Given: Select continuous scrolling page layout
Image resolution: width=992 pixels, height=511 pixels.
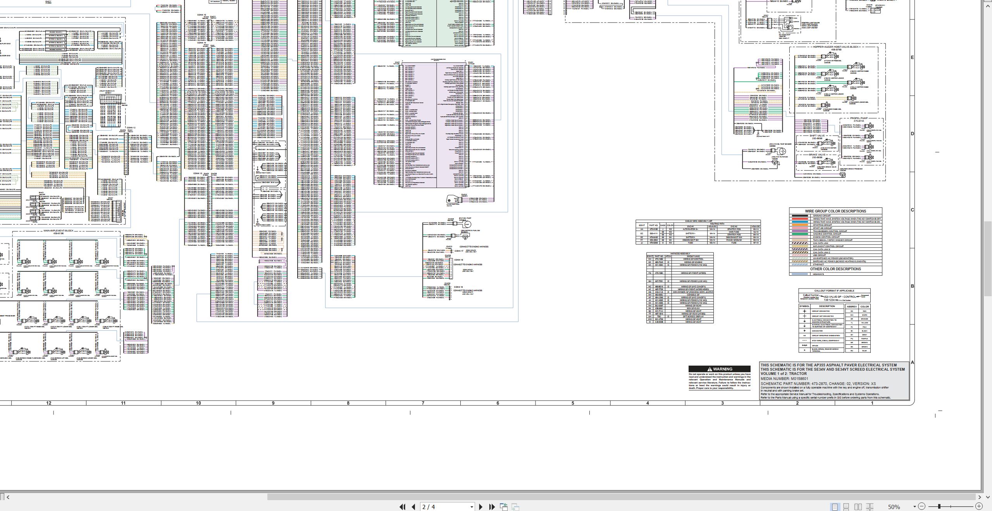Looking at the screenshot, I should click(x=846, y=507).
